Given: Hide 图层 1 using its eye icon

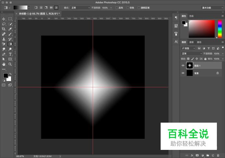Looking at the screenshot, I should (183, 66).
